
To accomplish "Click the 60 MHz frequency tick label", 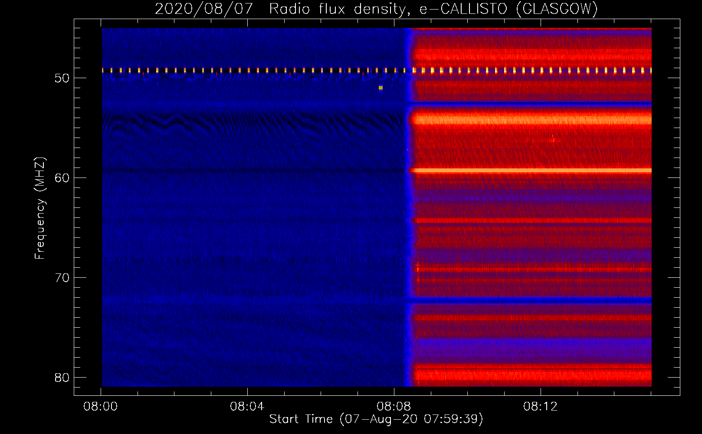I will (62, 178).
